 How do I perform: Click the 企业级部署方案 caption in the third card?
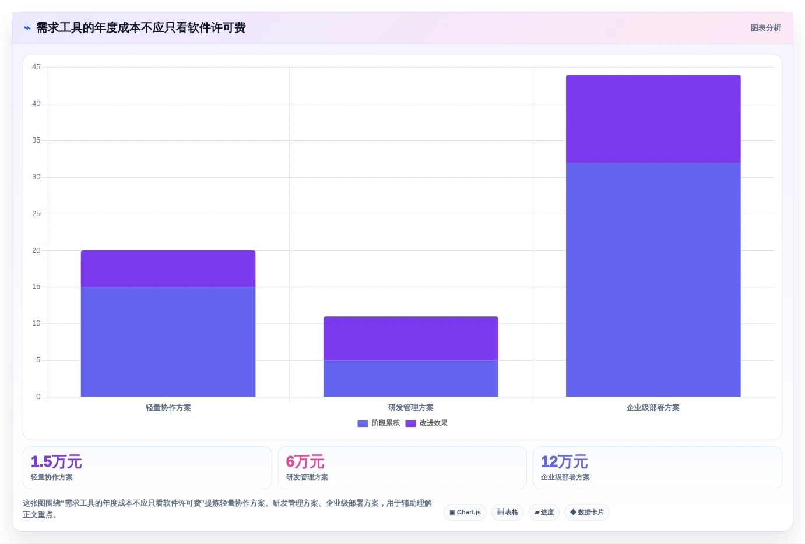pyautogui.click(x=565, y=477)
